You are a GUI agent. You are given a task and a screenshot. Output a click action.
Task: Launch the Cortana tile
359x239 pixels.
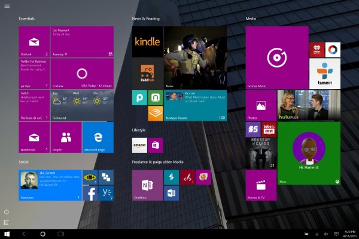[x=82, y=73]
